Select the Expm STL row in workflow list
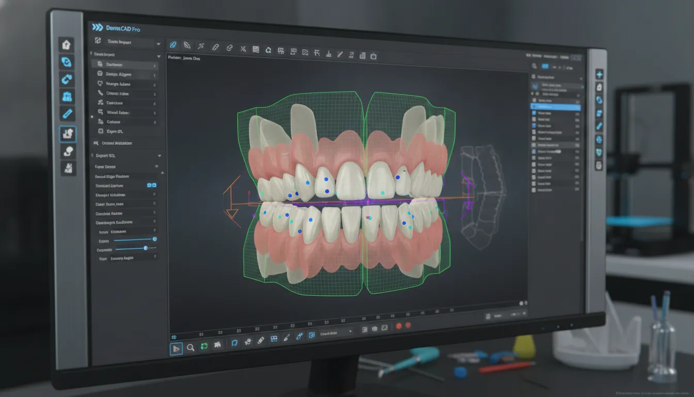The height and width of the screenshot is (397, 694). (126, 131)
